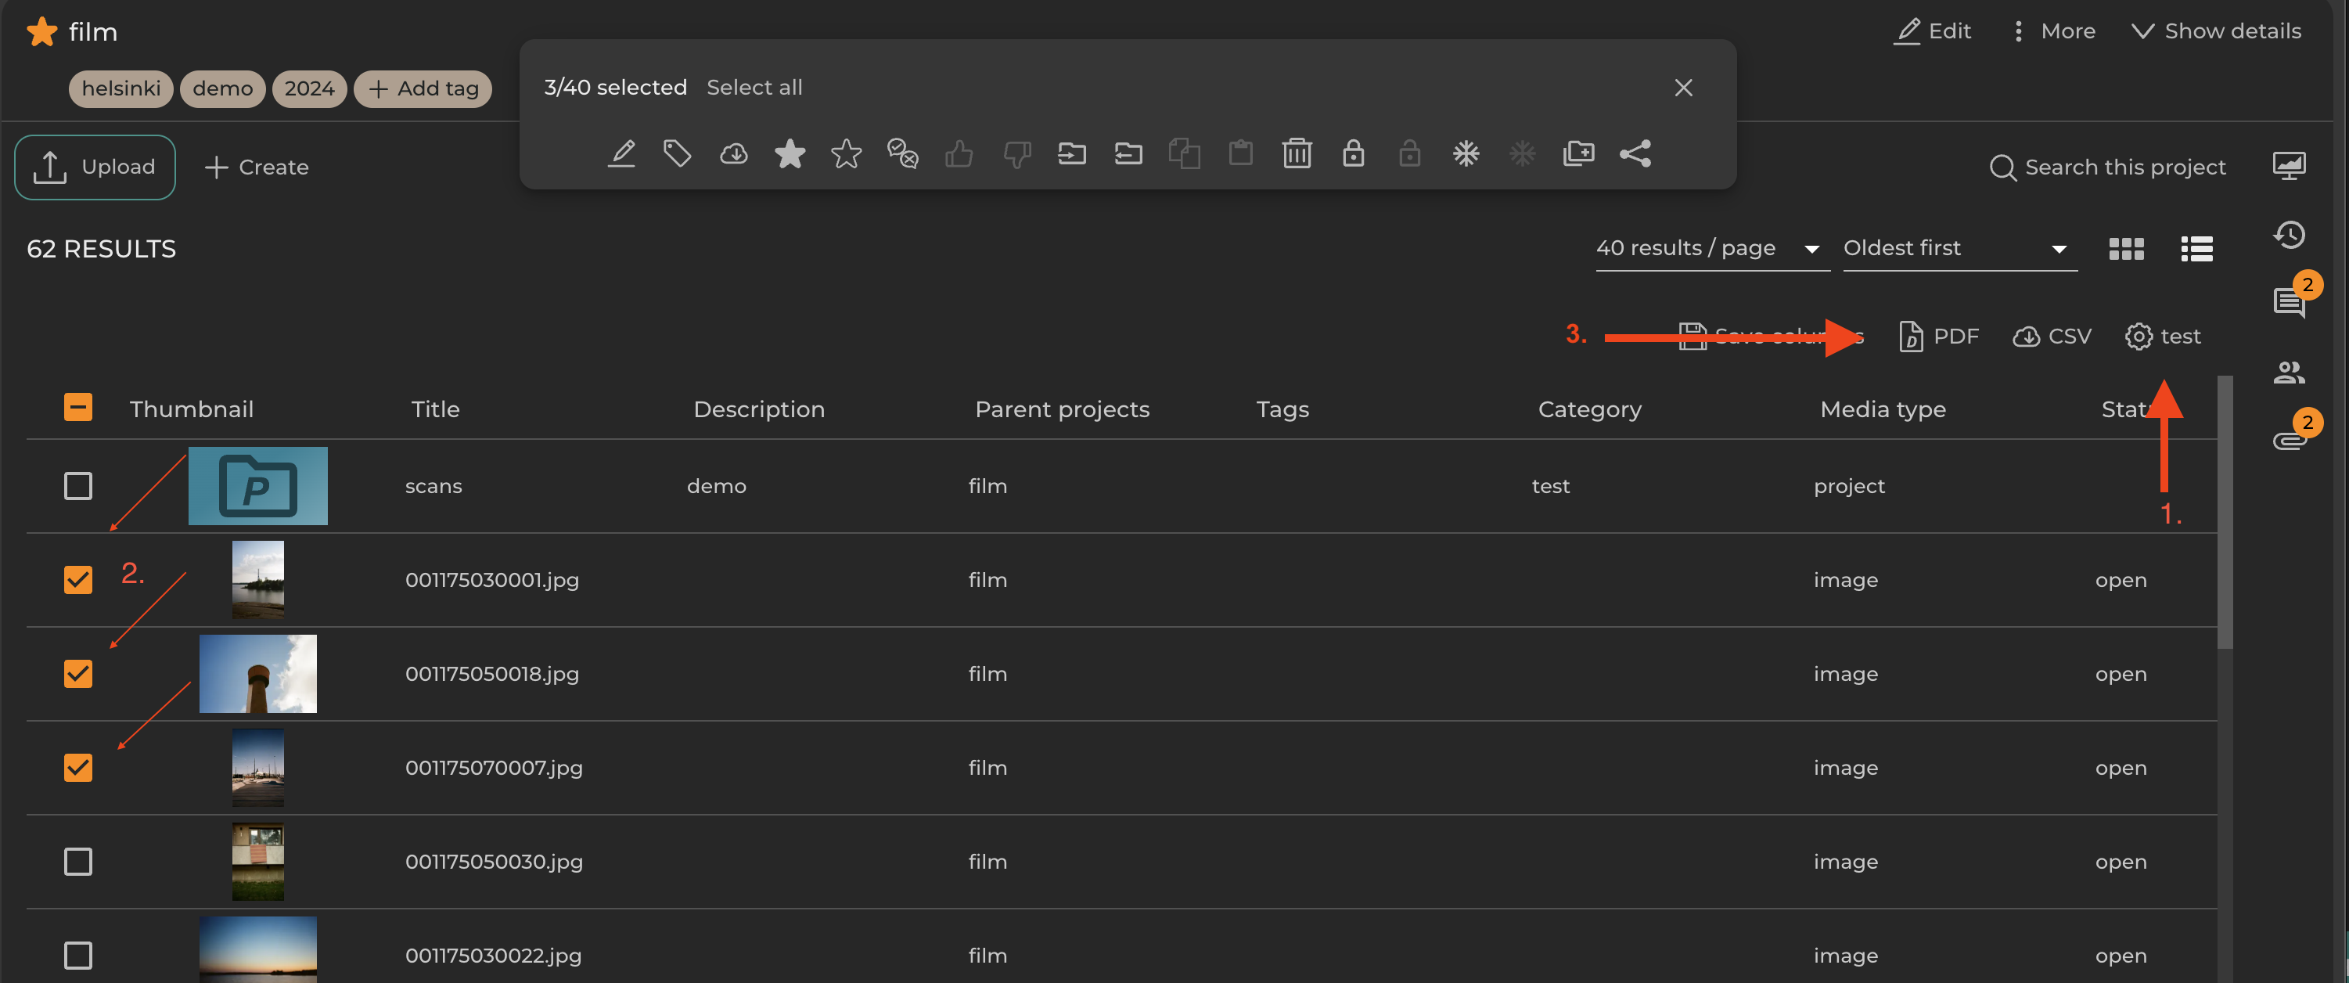
Task: Open the water tower image thumbnail
Action: [258, 674]
